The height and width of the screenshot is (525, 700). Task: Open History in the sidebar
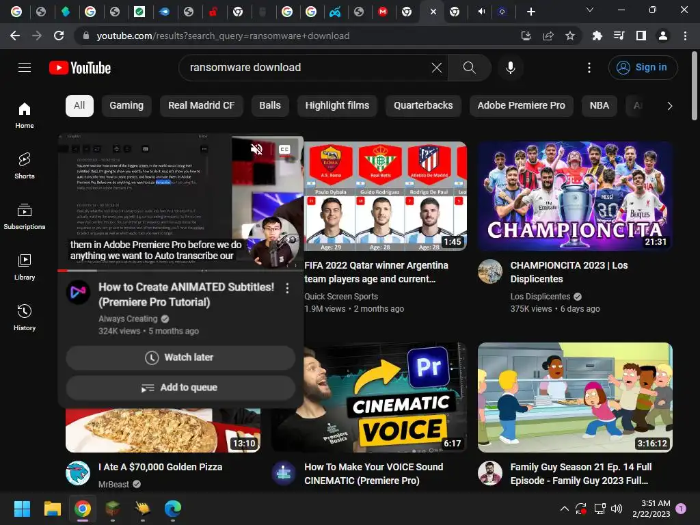click(25, 317)
